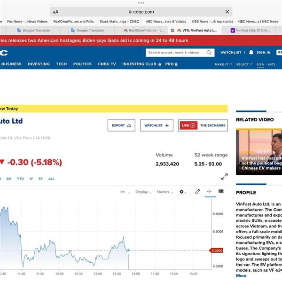
Task: Click More in the Profile section
Action: pos(241,276)
